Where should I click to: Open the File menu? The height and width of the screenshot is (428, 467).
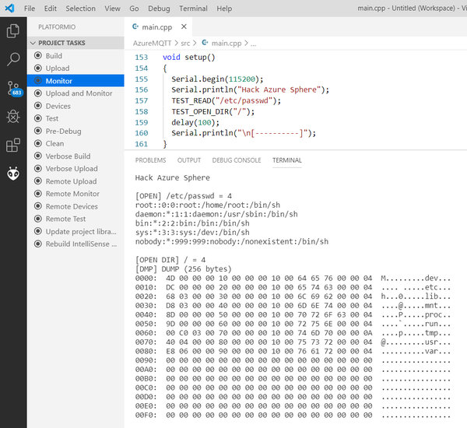pyautogui.click(x=30, y=9)
